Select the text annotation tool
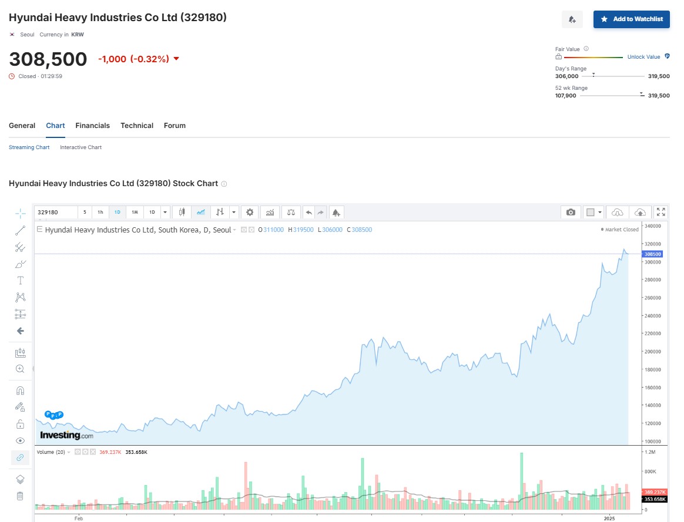 (x=20, y=281)
